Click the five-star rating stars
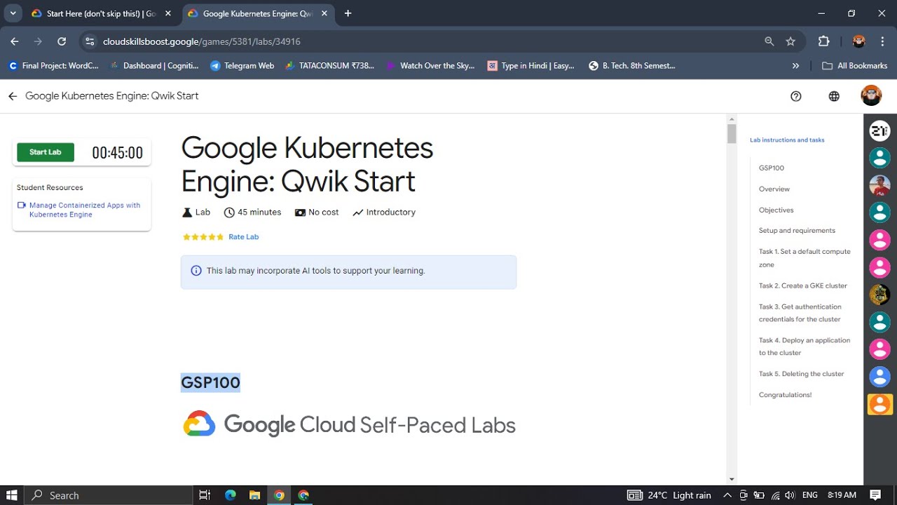 click(203, 237)
